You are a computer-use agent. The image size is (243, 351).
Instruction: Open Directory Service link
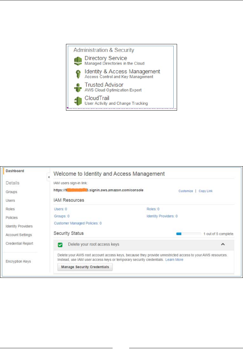[x=106, y=58]
